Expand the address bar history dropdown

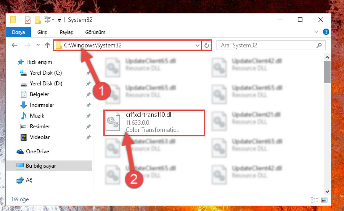coord(197,46)
